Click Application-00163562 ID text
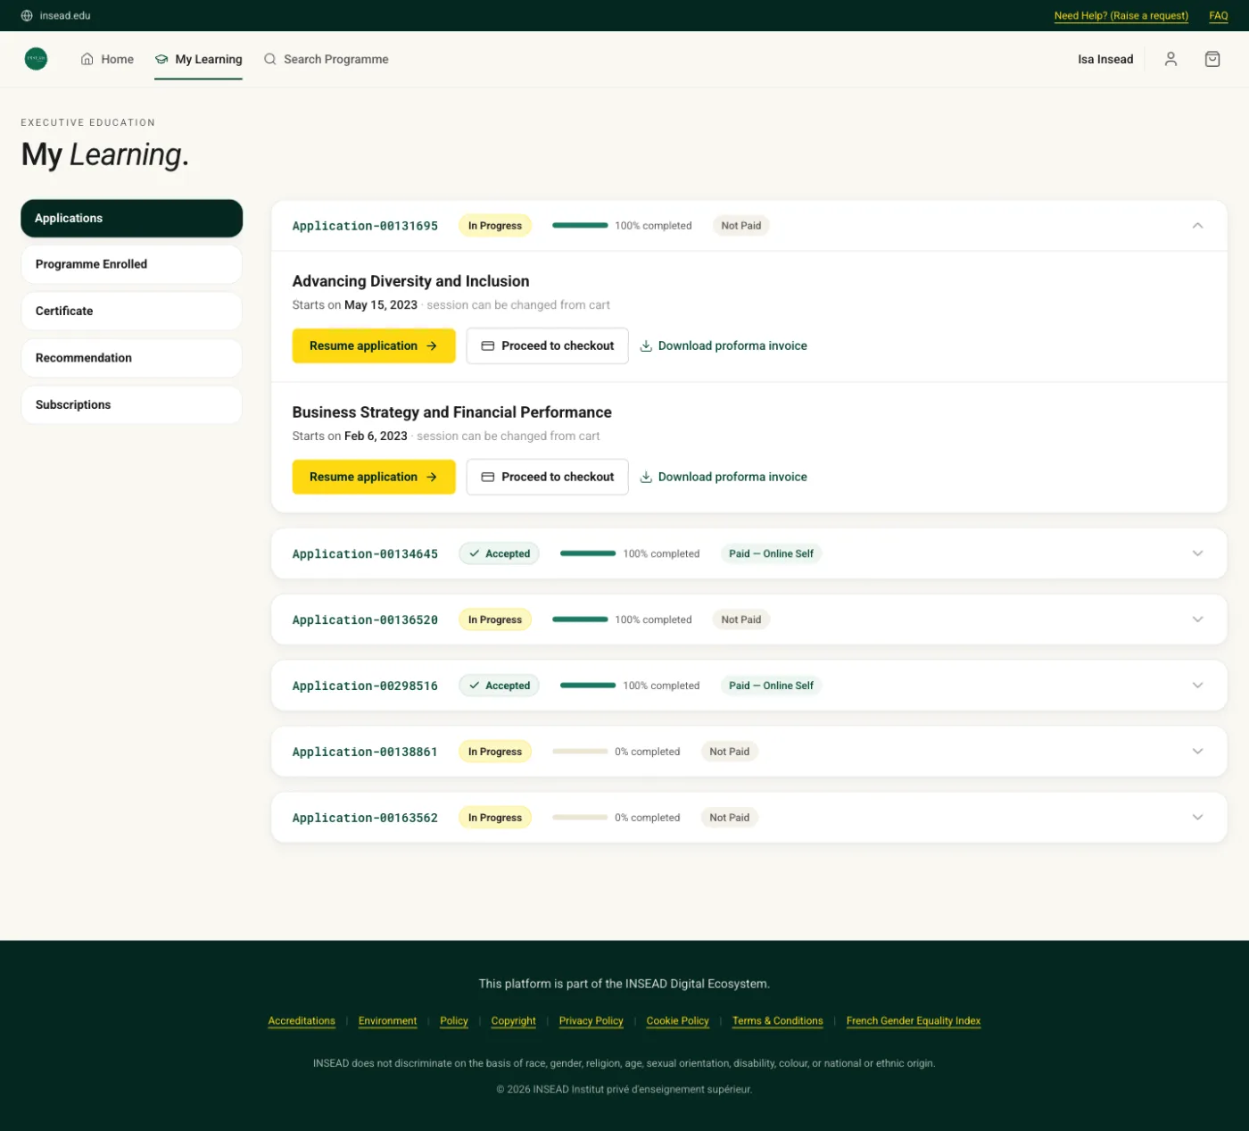 click(x=365, y=818)
